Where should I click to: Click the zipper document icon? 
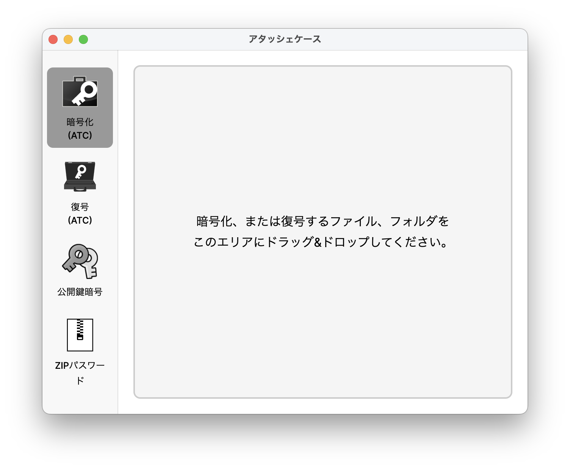click(x=80, y=334)
